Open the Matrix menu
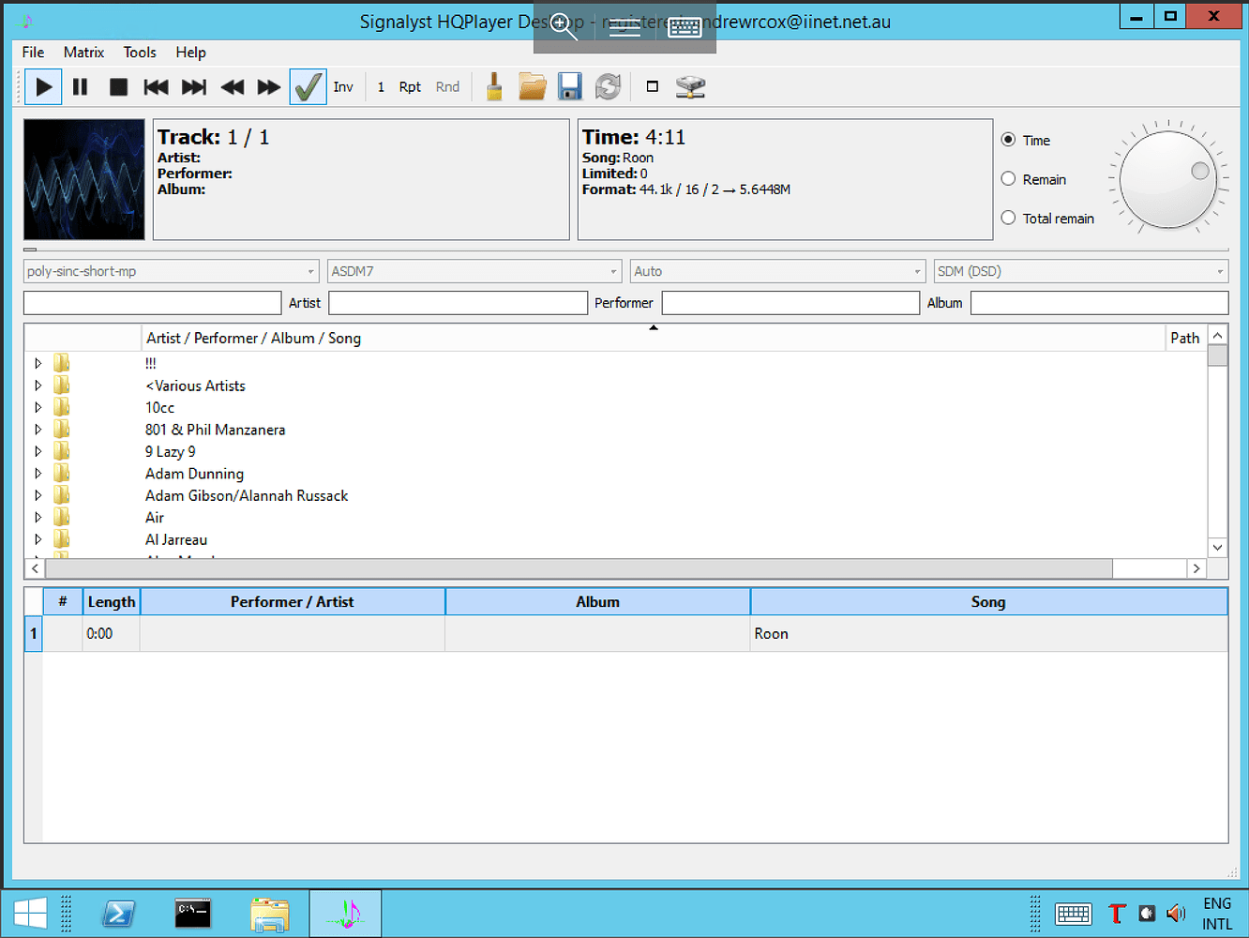The image size is (1249, 938). tap(83, 53)
